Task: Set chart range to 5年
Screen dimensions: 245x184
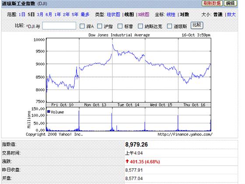Action: [75, 14]
